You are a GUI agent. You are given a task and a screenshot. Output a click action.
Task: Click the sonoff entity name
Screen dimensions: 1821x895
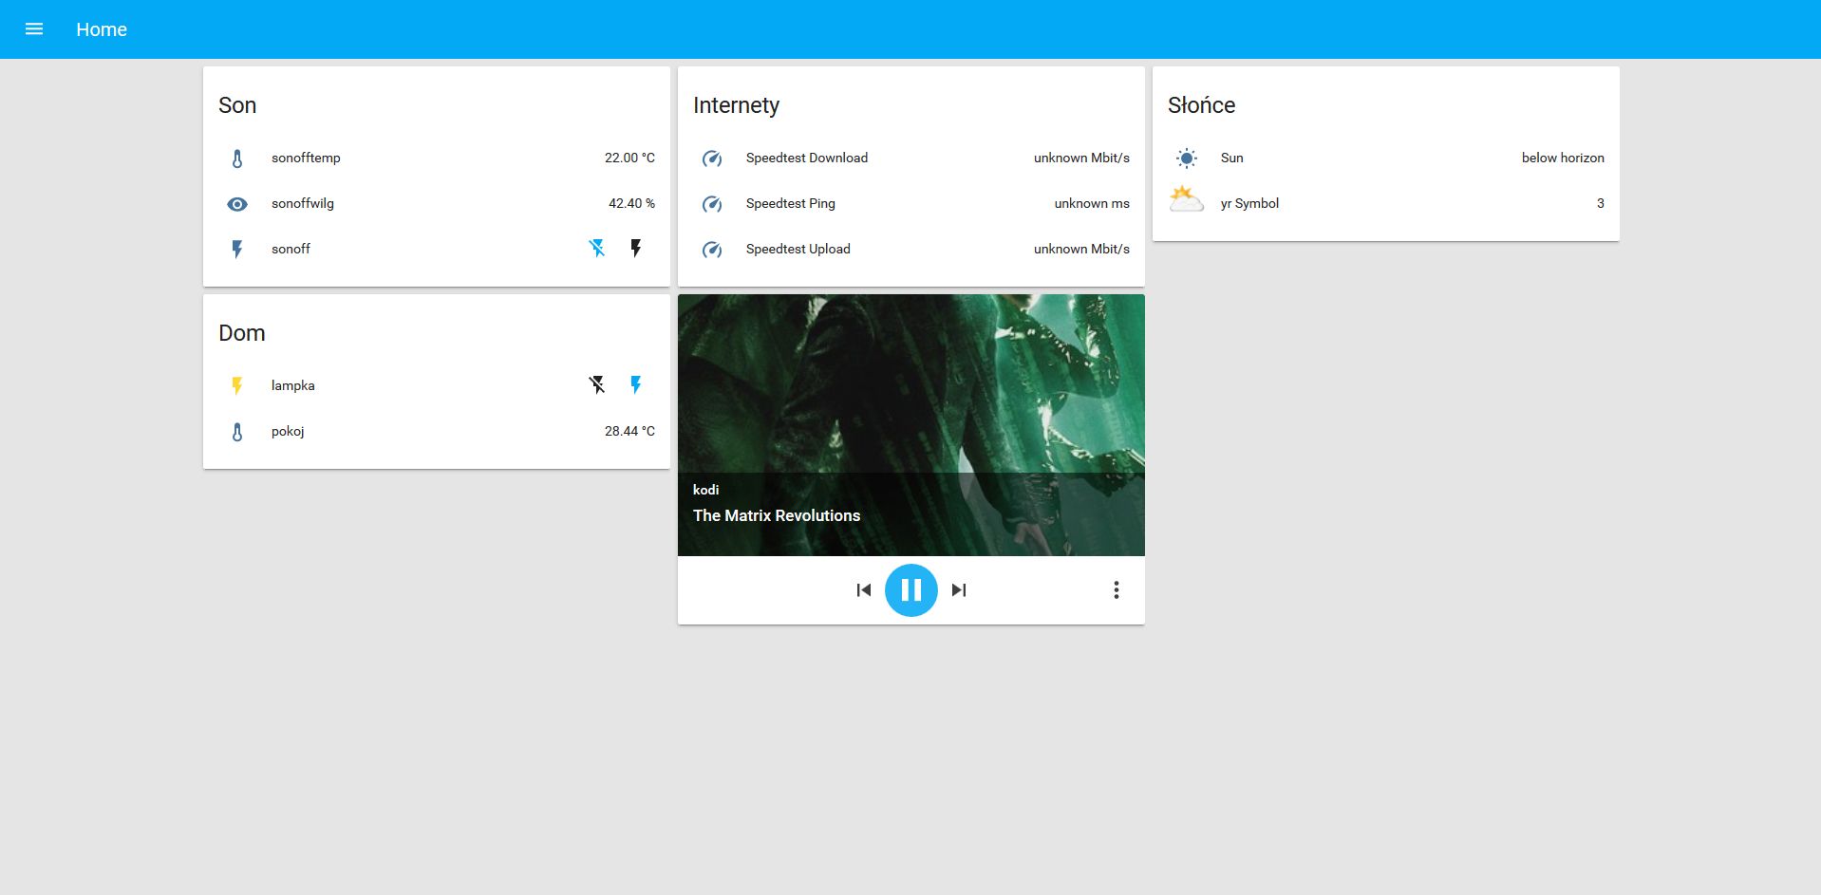pos(291,249)
